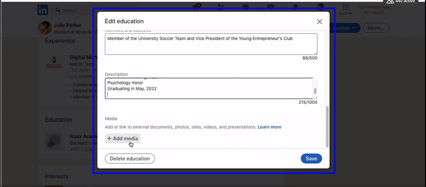Click the Work apps grid icon
This screenshot has width=426, height=187.
346,7
